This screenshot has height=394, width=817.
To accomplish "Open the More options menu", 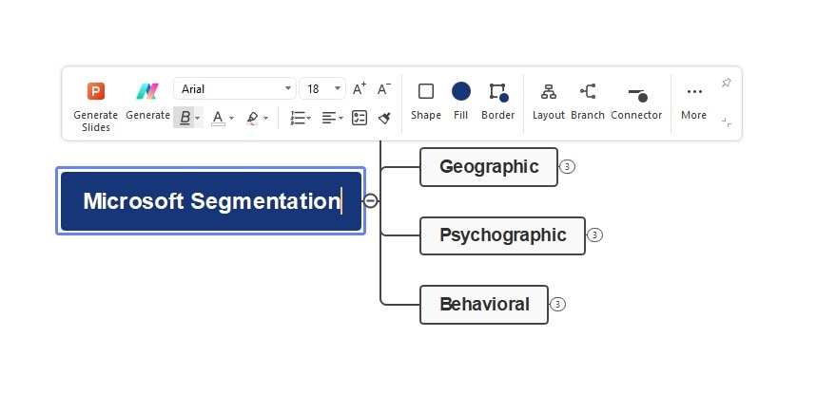I will 694,101.
